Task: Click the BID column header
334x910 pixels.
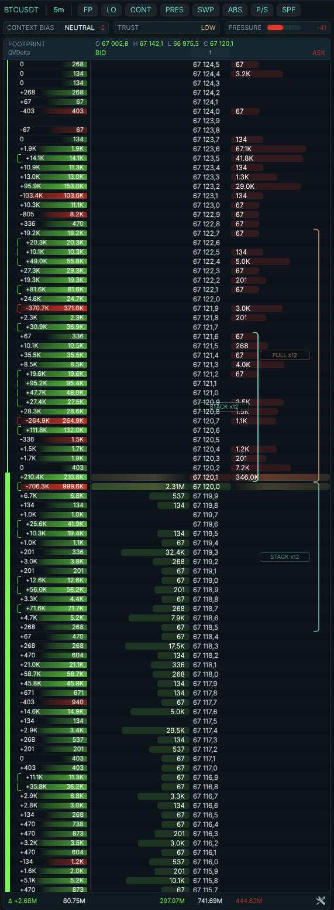Action: pos(101,53)
